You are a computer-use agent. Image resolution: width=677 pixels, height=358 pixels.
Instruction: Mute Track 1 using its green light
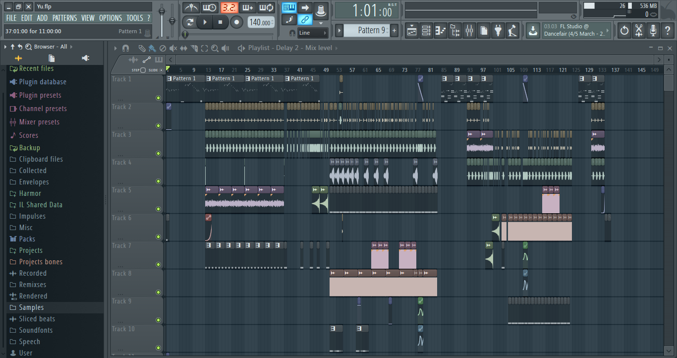click(x=159, y=98)
